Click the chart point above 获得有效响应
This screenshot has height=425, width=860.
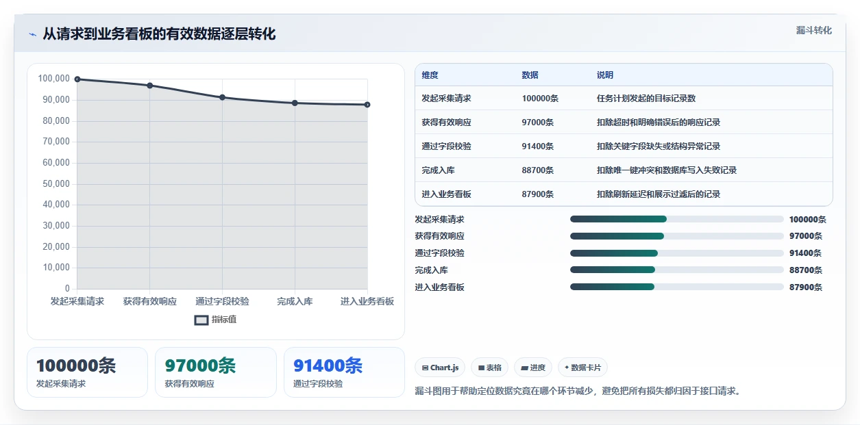[x=150, y=86]
